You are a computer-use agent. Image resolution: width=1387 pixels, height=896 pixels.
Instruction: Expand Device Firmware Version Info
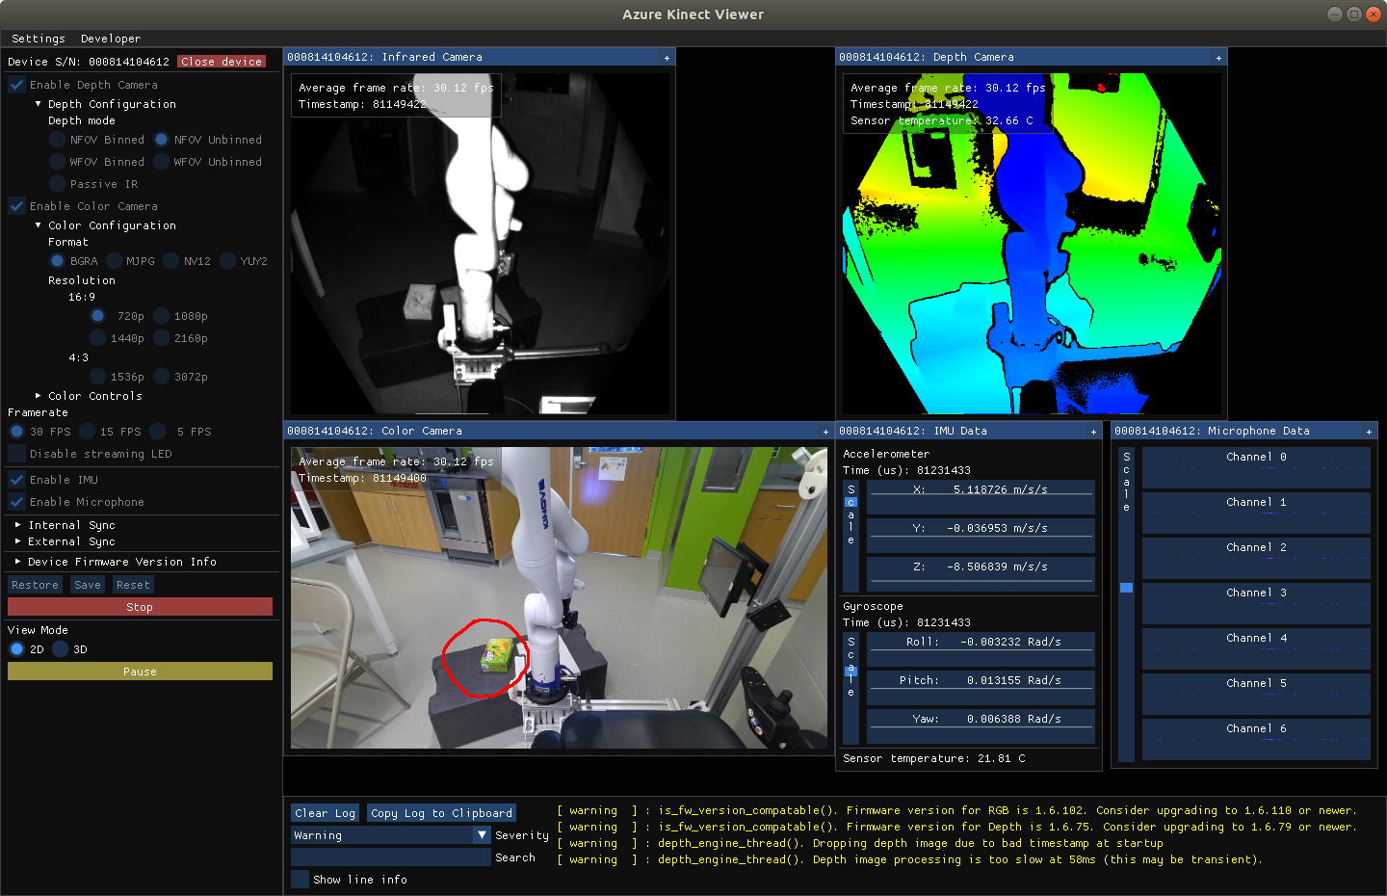tap(18, 562)
